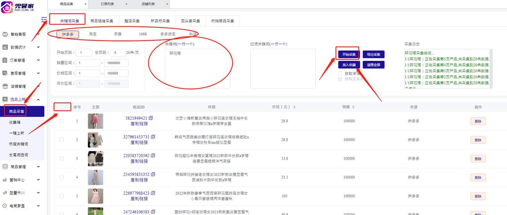Expand the 数据统计 menu chevron
This screenshot has height=215, width=507.
coord(38,47)
